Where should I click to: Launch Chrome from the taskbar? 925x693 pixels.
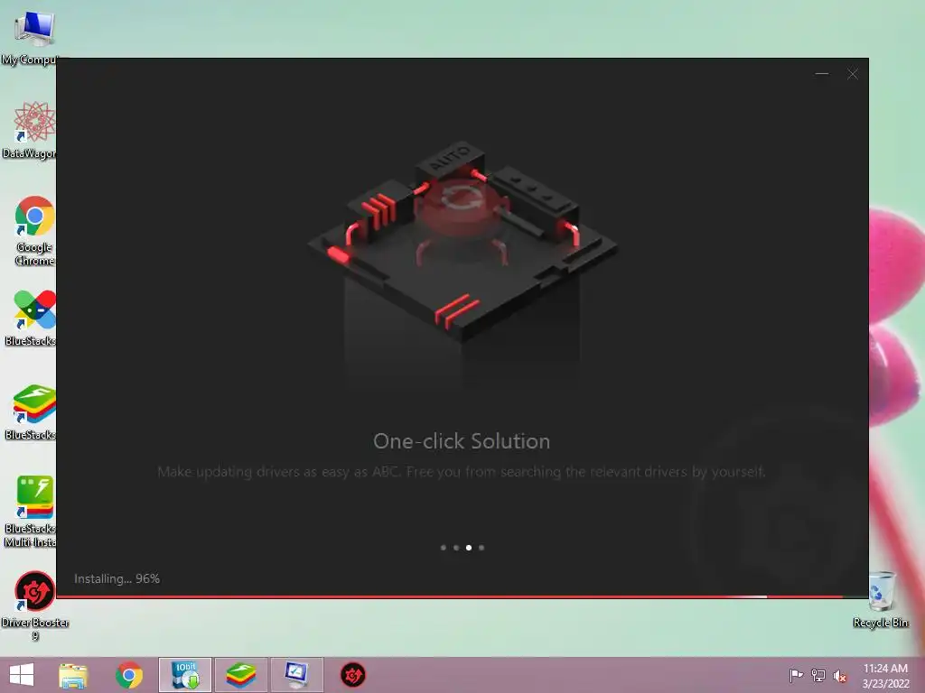point(128,675)
